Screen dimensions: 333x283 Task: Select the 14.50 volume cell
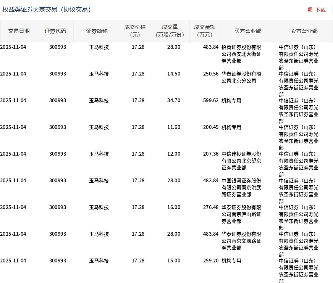(174, 74)
